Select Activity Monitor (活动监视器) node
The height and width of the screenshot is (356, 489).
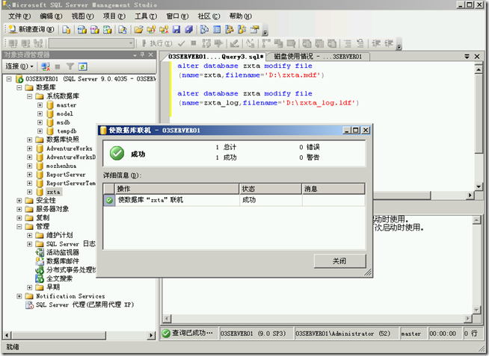62,252
